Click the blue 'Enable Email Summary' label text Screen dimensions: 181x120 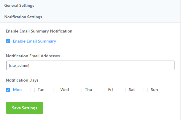point(34,41)
